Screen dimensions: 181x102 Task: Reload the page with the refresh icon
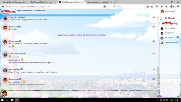[x=109, y=7]
